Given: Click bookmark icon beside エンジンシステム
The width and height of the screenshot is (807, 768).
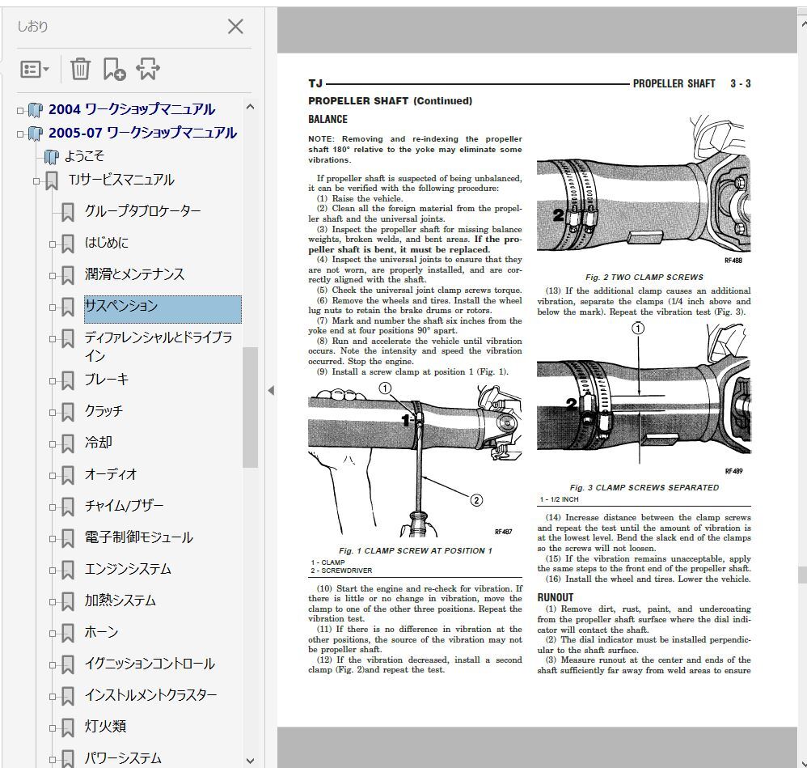Looking at the screenshot, I should [67, 570].
